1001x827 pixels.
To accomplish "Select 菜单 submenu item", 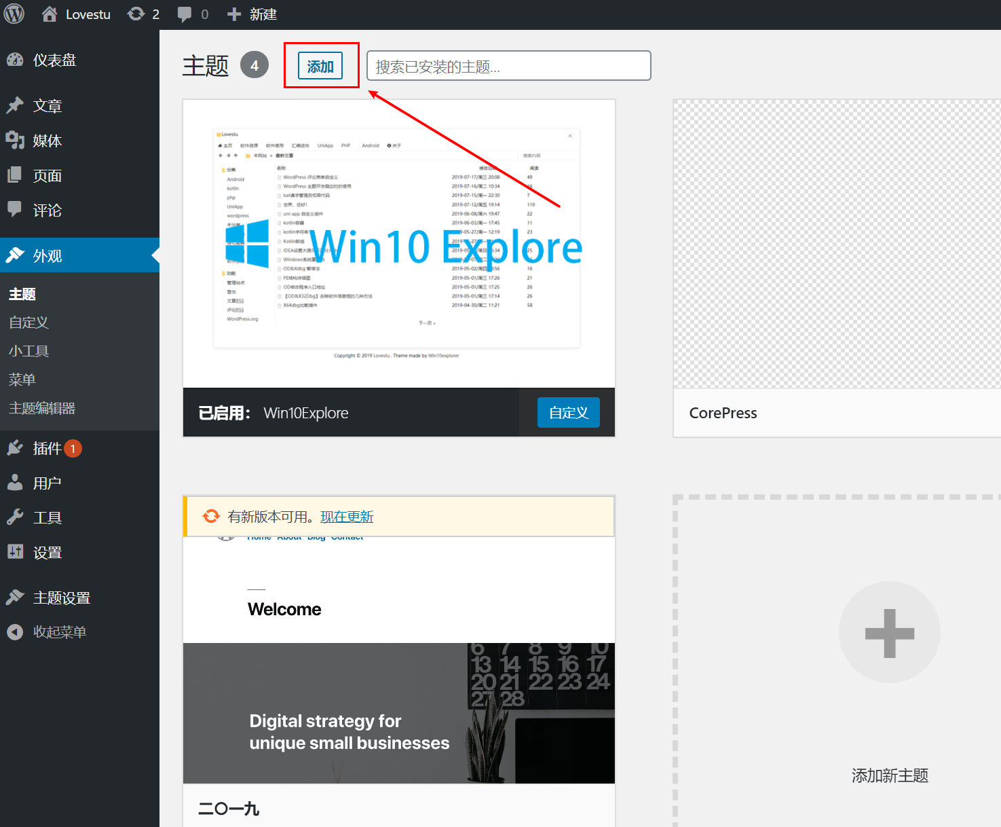I will (x=22, y=380).
